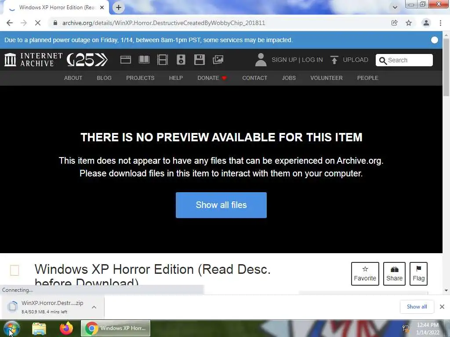Click the Internet Archive logo

[x=33, y=60]
